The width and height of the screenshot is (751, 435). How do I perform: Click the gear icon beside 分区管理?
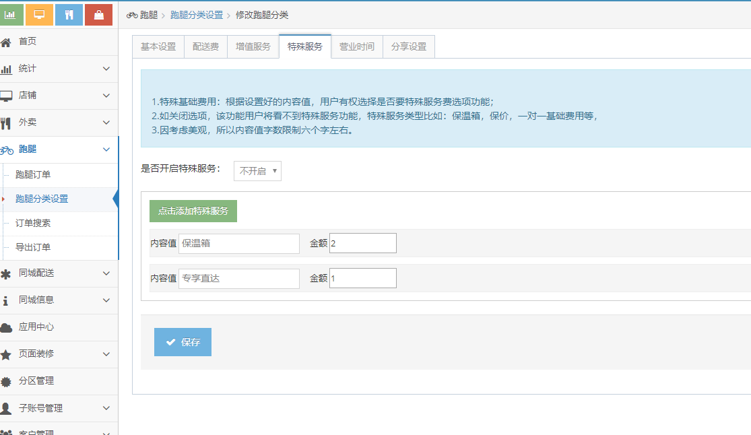7,382
